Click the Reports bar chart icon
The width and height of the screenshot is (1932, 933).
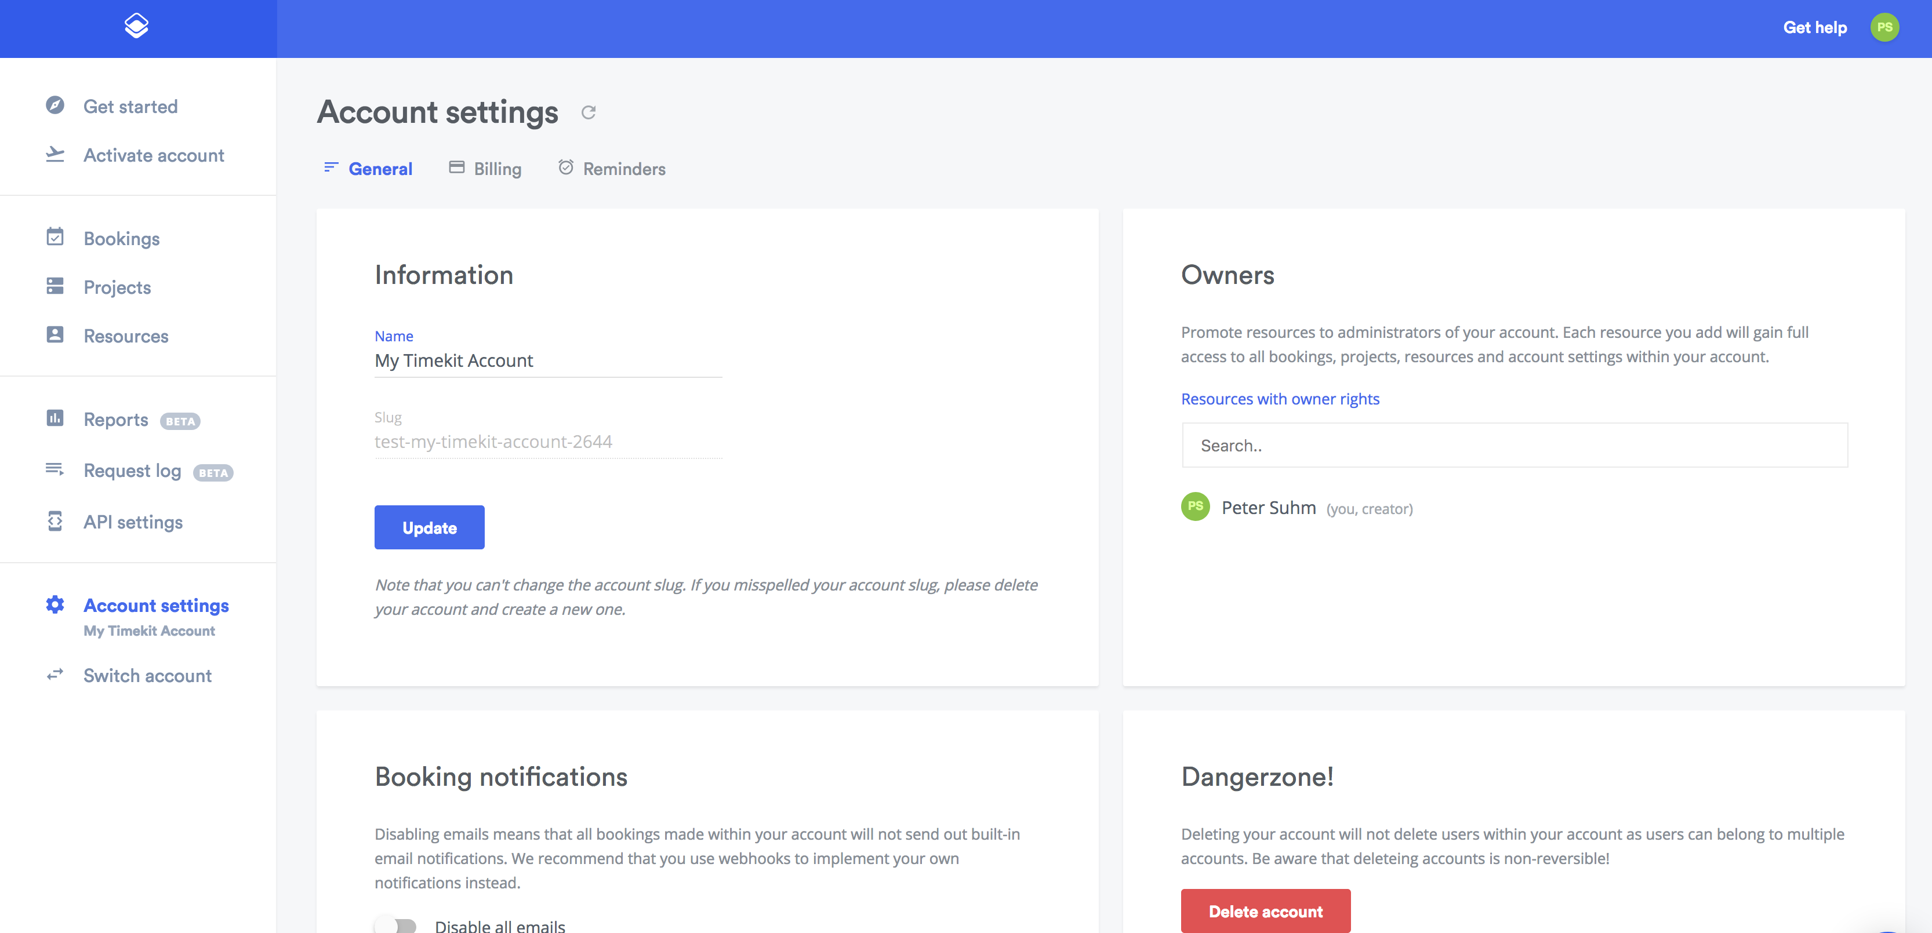coord(55,418)
